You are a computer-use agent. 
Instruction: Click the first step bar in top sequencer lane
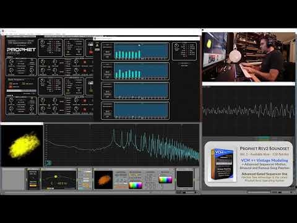116,55
